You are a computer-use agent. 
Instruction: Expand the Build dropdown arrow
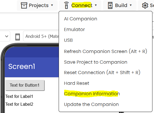pyautogui.click(x=131, y=5)
